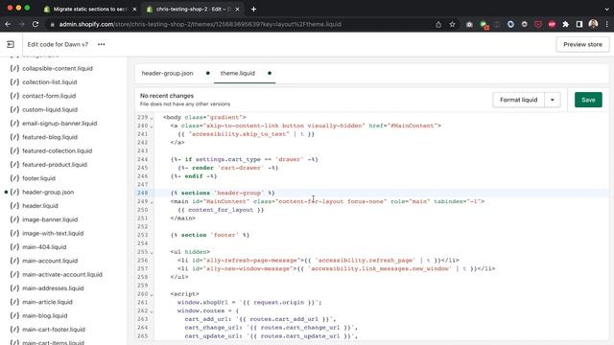Image resolution: width=614 pixels, height=345 pixels.
Task: Open main-account.liquid file
Action: coord(50,261)
